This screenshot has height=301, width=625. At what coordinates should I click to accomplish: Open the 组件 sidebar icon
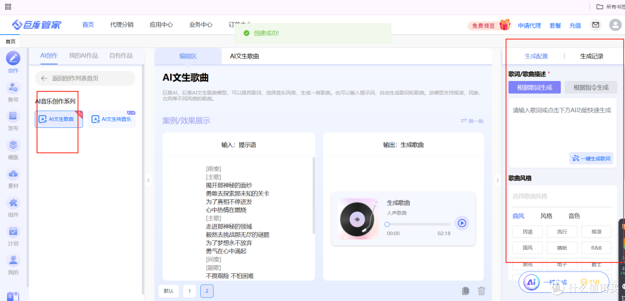click(x=13, y=203)
